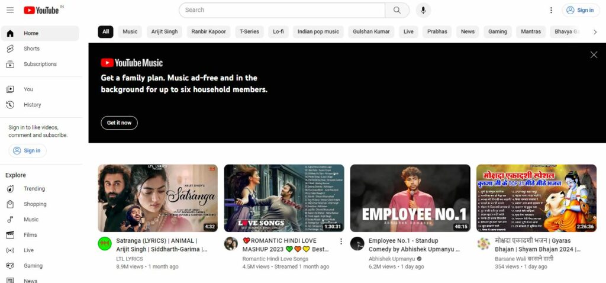Click Barsane Wali channel avatar
Screen dimensions: 606x283
coord(483,243)
